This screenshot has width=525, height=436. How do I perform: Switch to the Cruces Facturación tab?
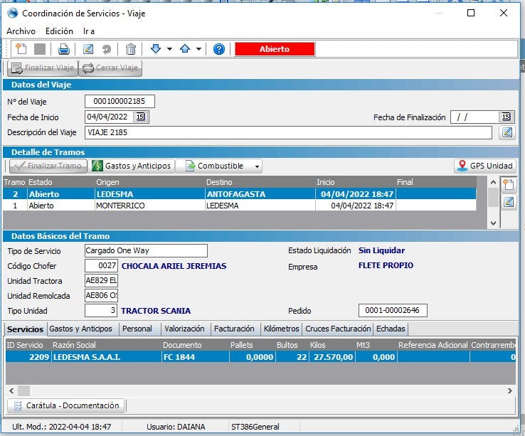coord(338,329)
